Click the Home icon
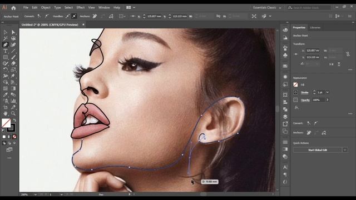Image resolution: width=356 pixels, height=200 pixels. click(x=13, y=8)
